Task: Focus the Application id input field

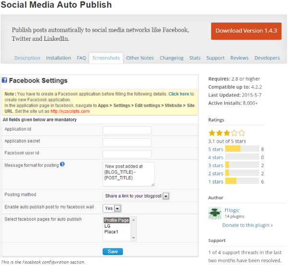Action: tap(127, 130)
